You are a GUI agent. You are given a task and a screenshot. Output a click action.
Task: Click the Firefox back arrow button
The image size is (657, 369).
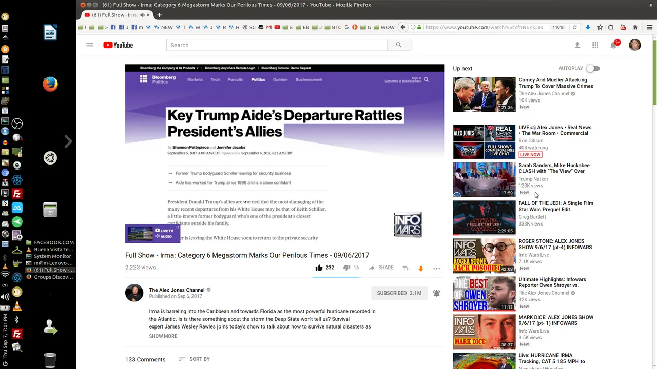click(x=403, y=27)
